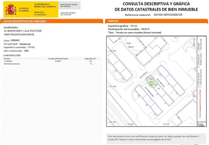Click the 'CONSTRUCCIÓN' heading

pos(12,55)
